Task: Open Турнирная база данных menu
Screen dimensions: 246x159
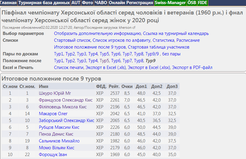Action: (x=44, y=3)
